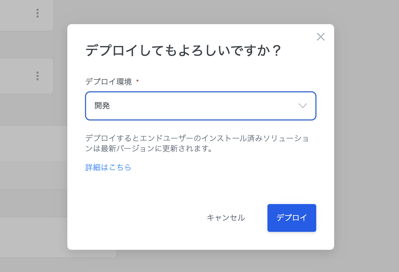The image size is (399, 272).
Task: Click the 開発 selected value text
Action: click(x=102, y=106)
